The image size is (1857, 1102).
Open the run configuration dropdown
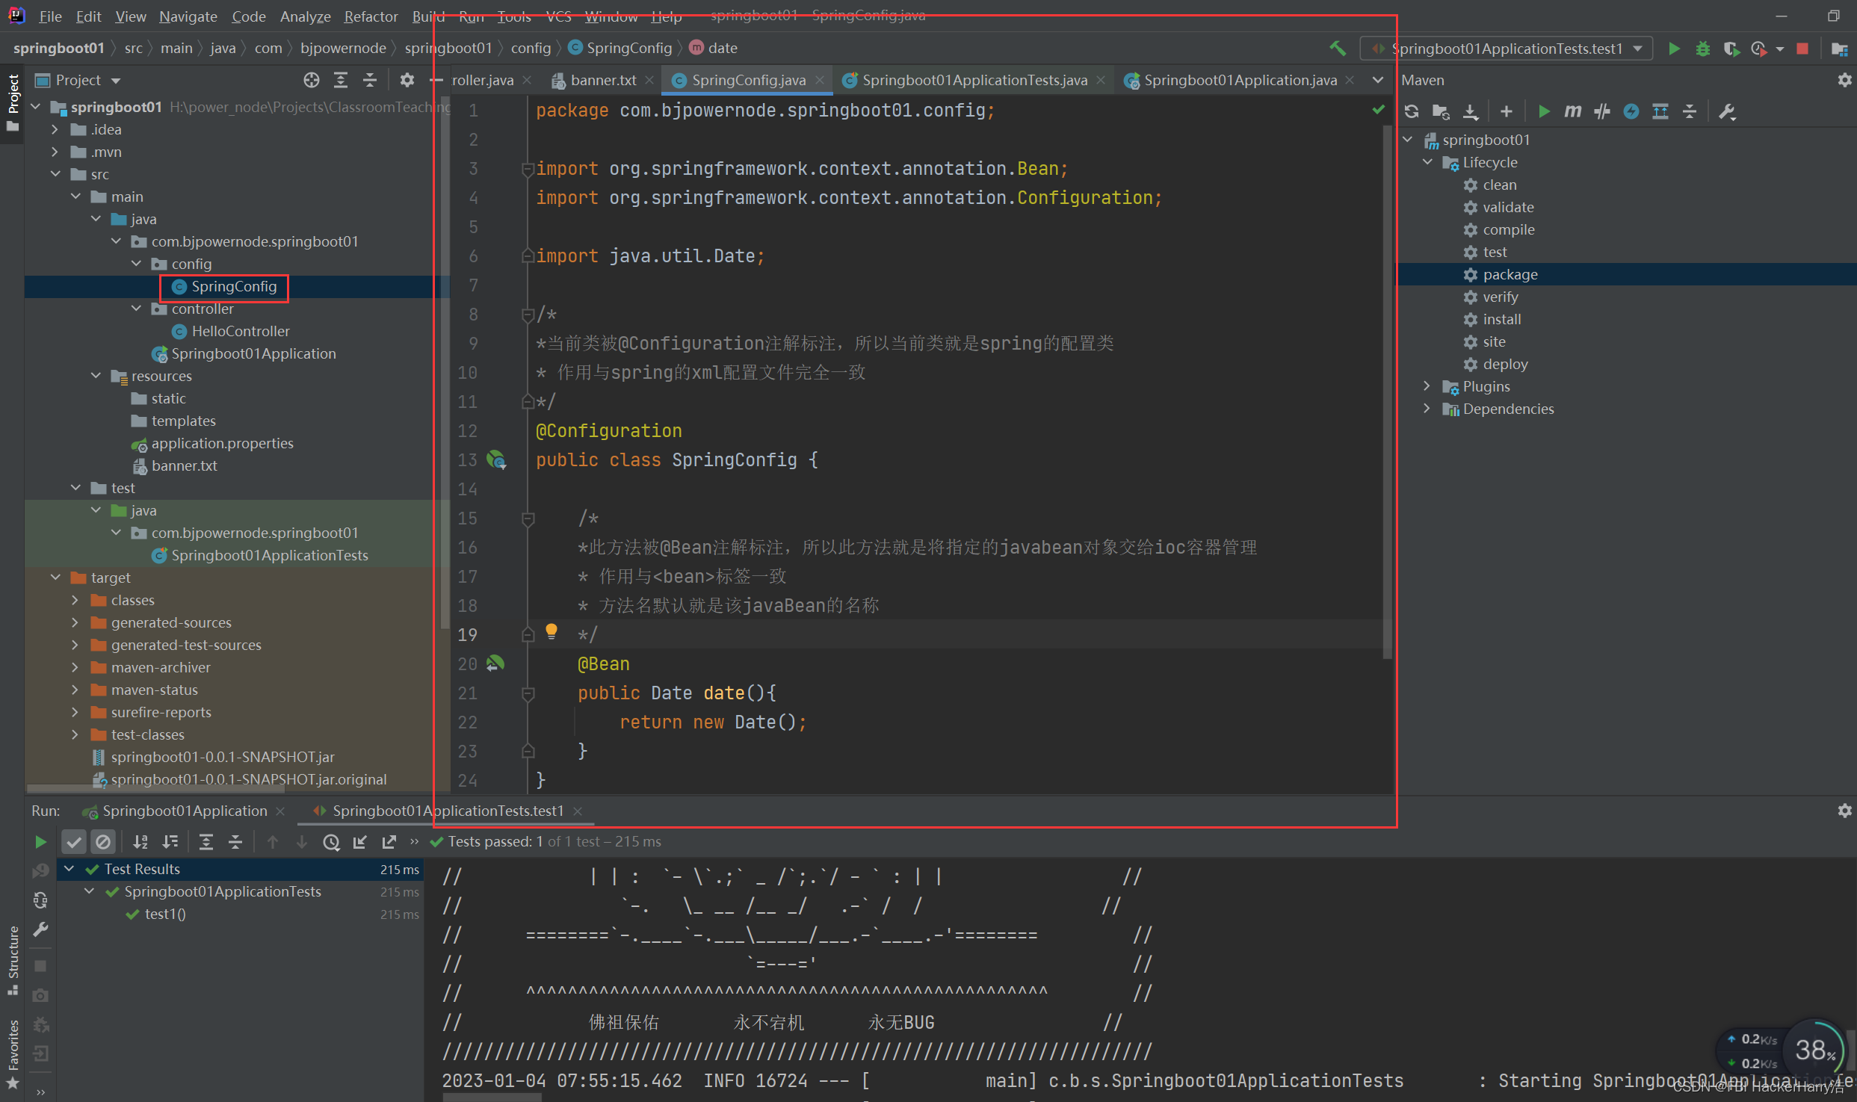(1507, 49)
